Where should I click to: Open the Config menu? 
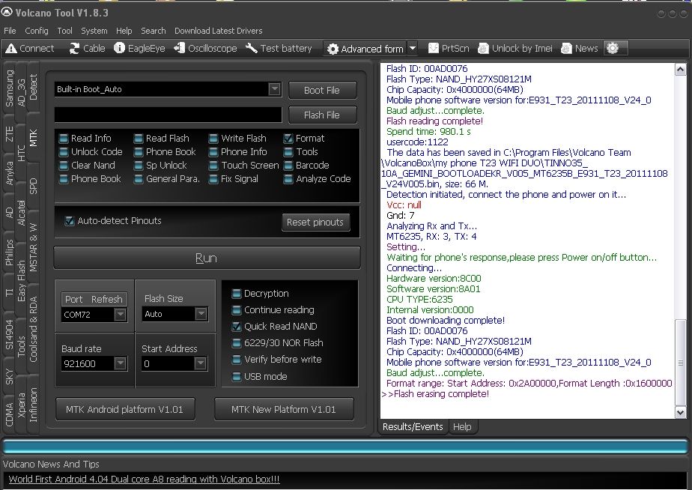coord(36,31)
